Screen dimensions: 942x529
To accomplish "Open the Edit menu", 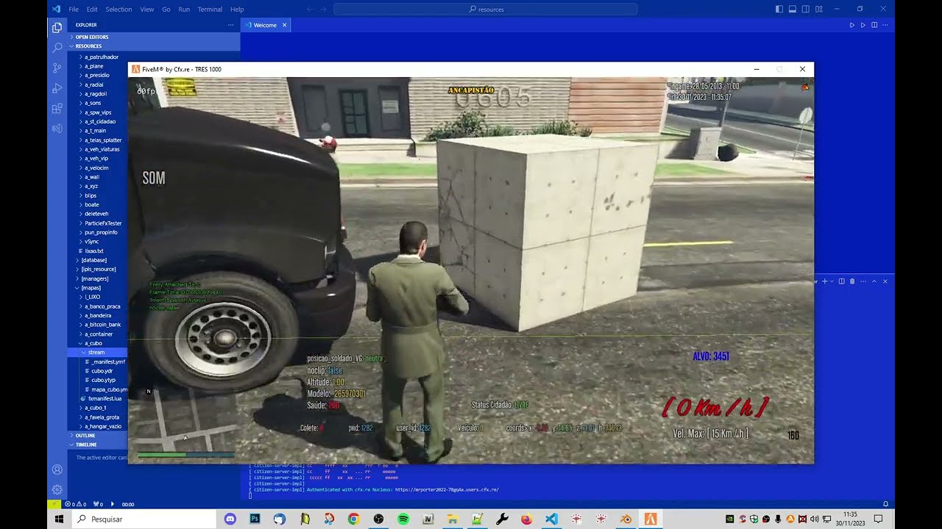I will (92, 9).
